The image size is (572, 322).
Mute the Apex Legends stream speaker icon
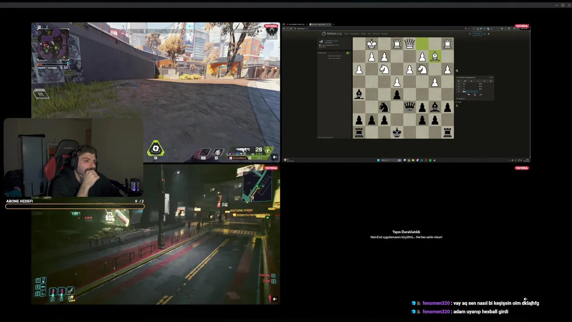[274, 157]
